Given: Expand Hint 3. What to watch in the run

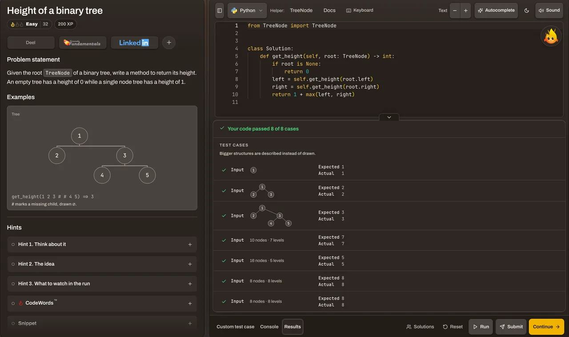Looking at the screenshot, I should tap(102, 284).
